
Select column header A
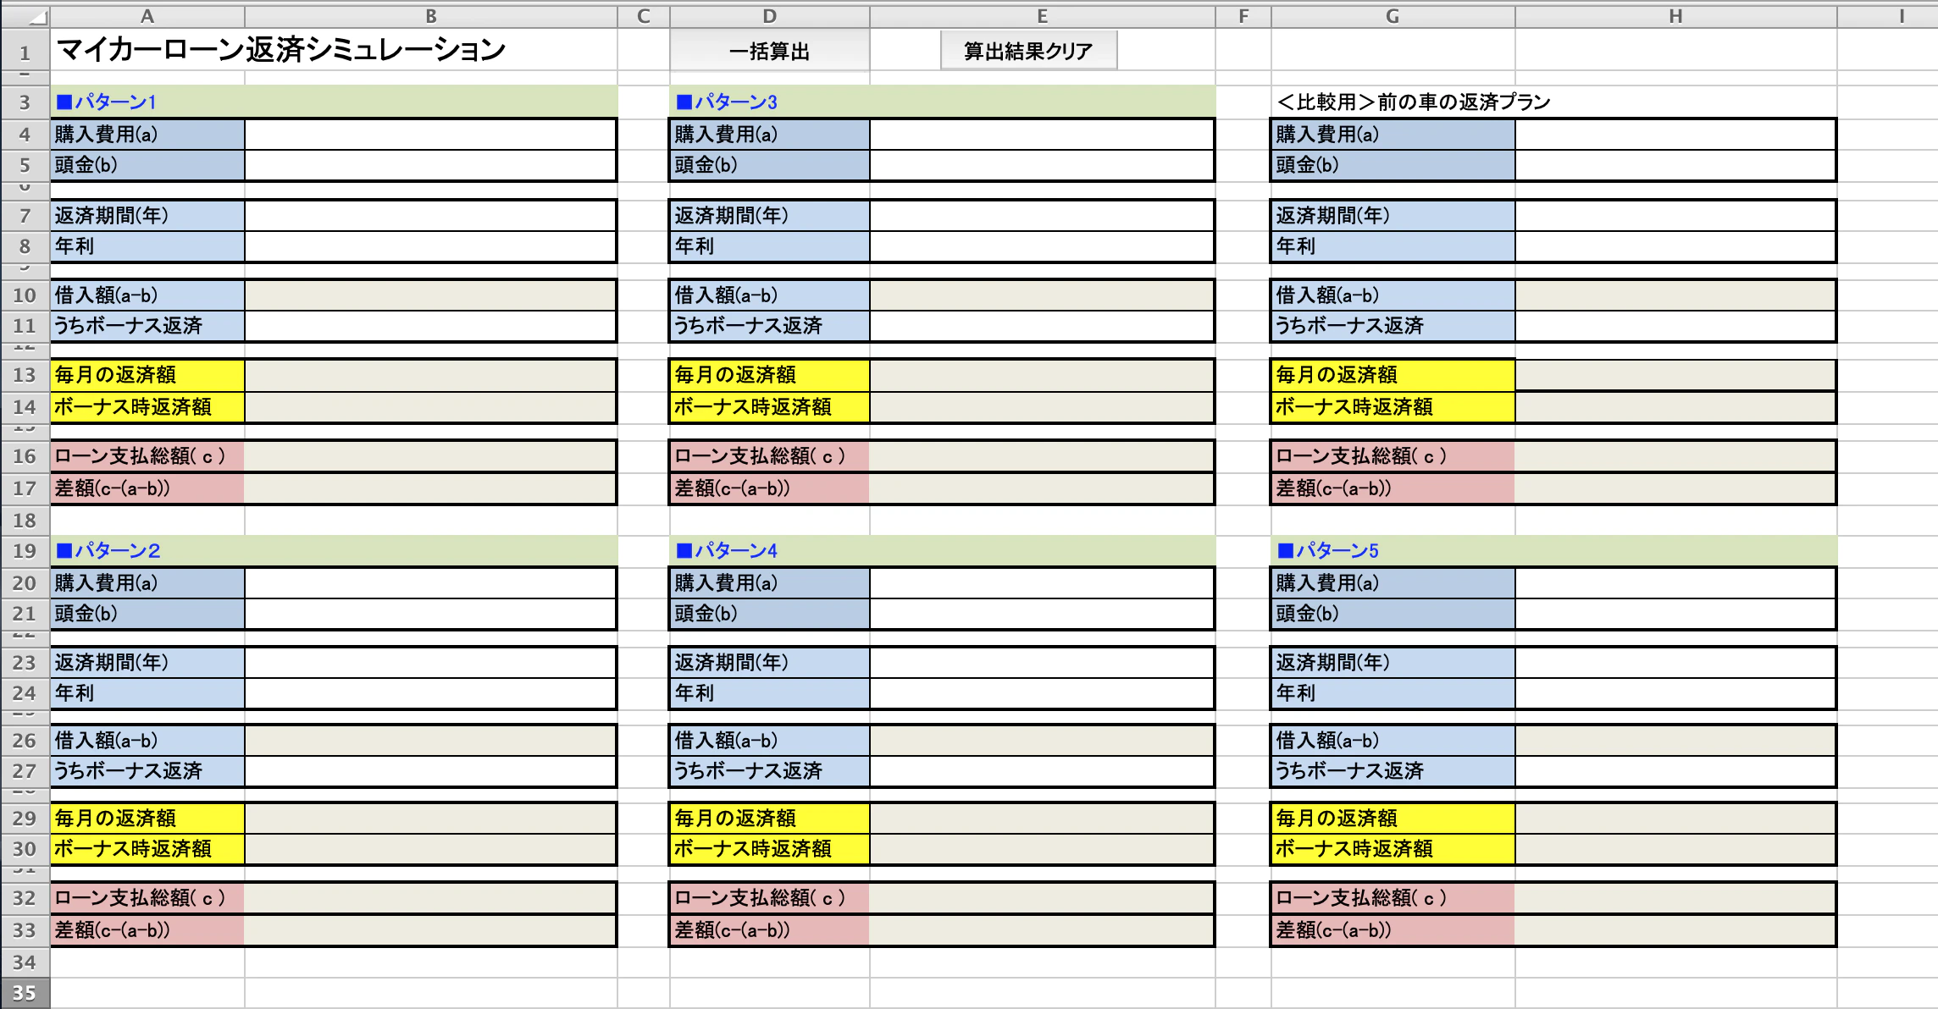[147, 16]
